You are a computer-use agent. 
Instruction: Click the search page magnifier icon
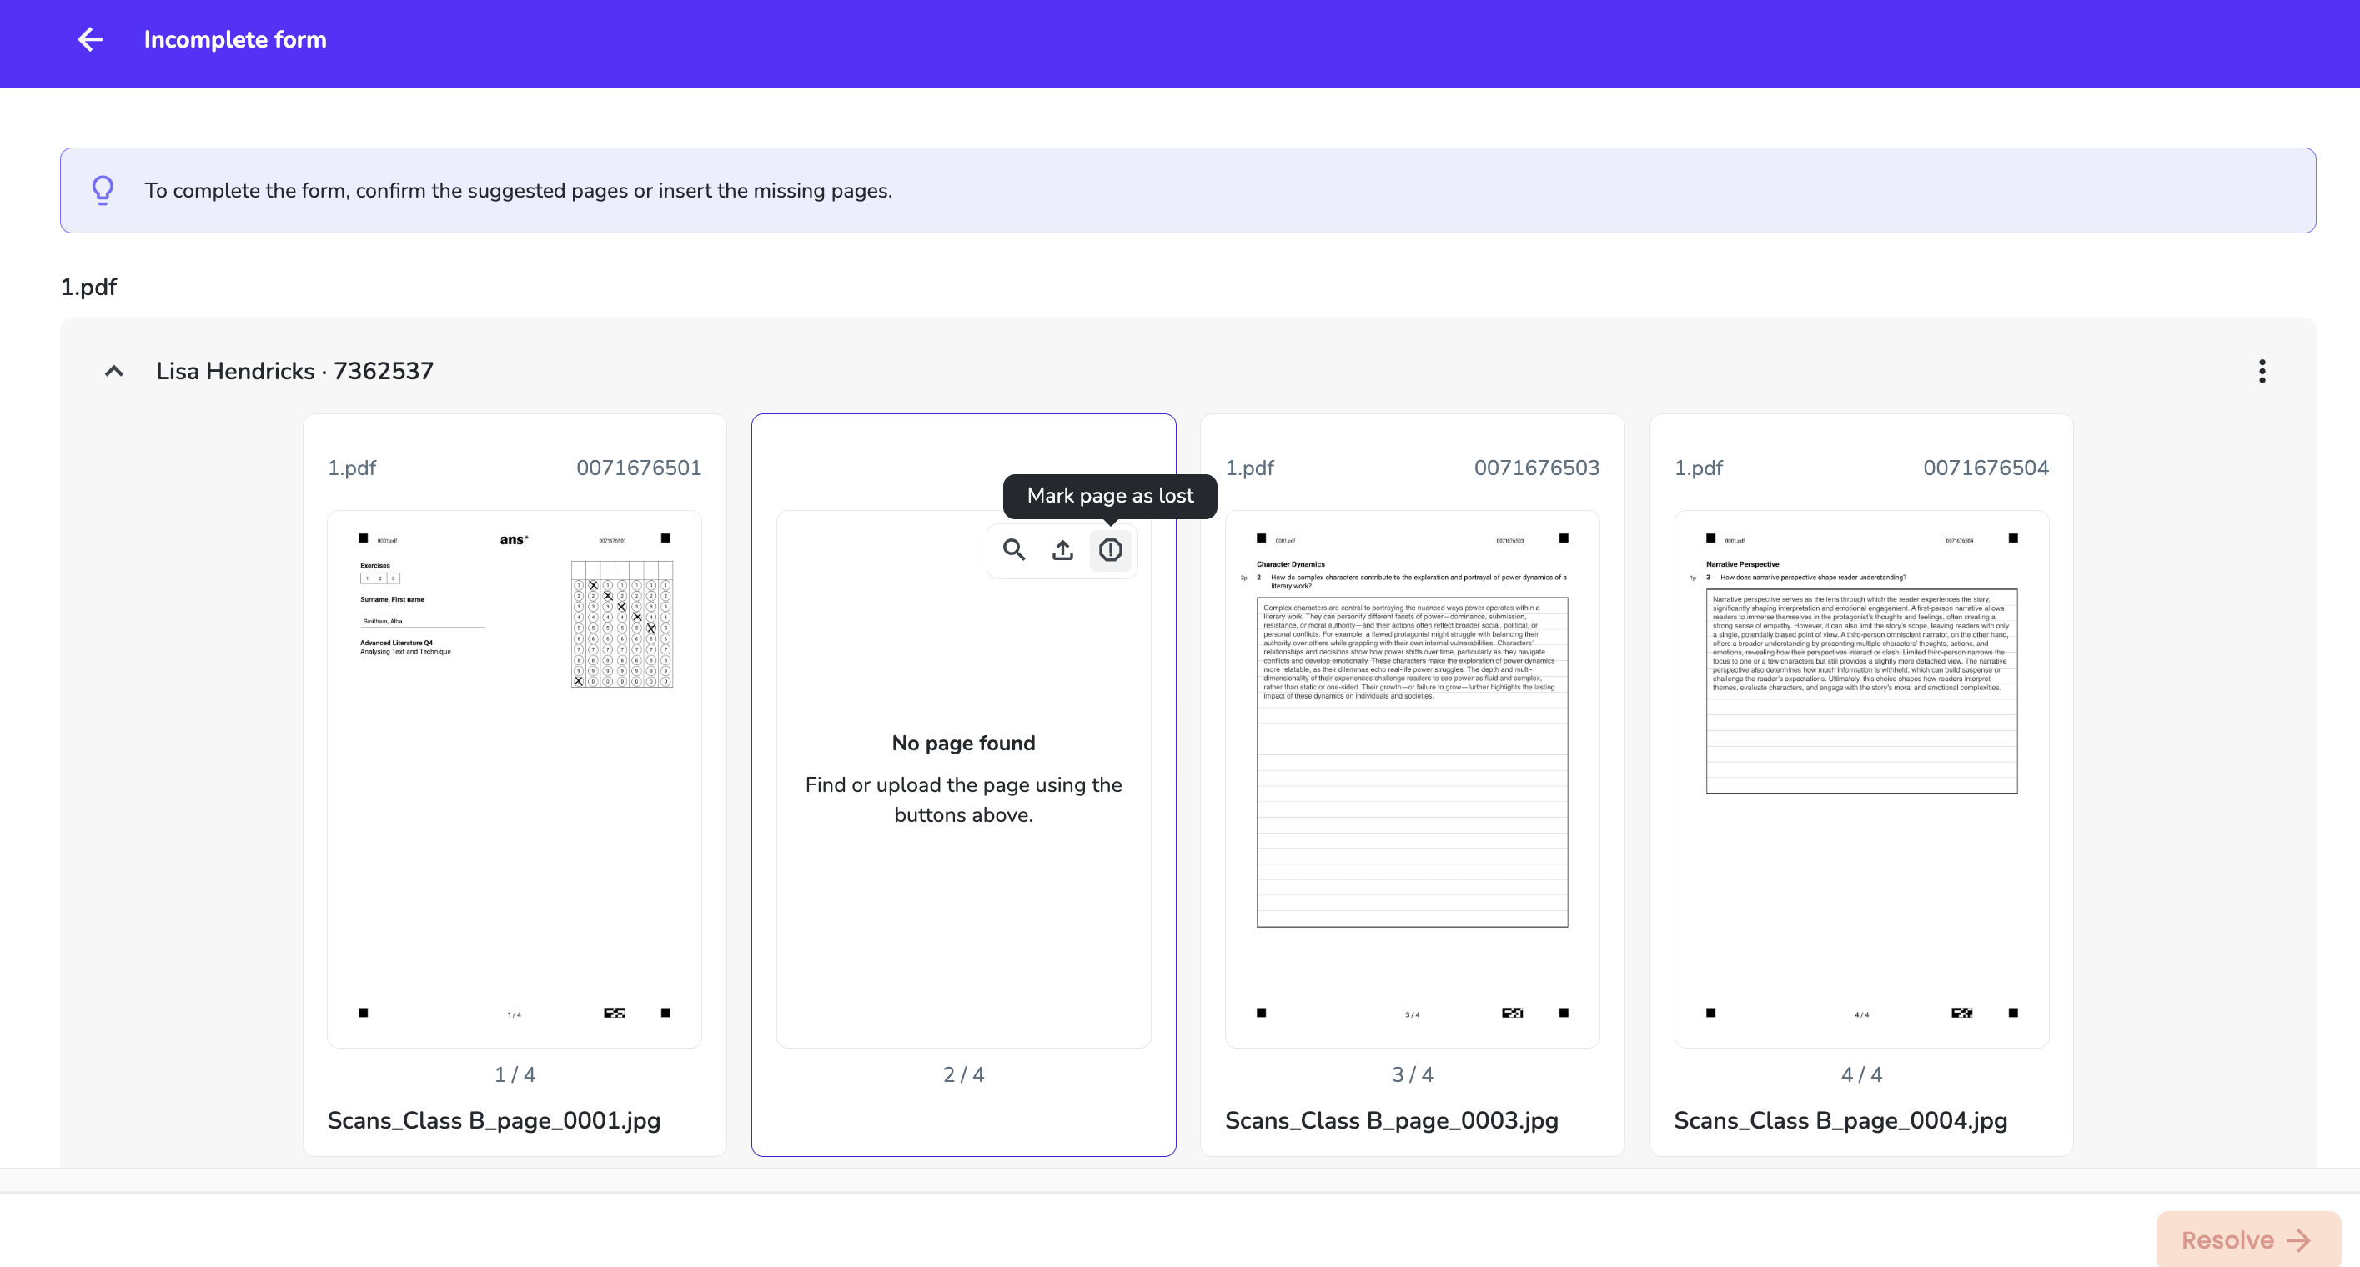(x=1013, y=550)
